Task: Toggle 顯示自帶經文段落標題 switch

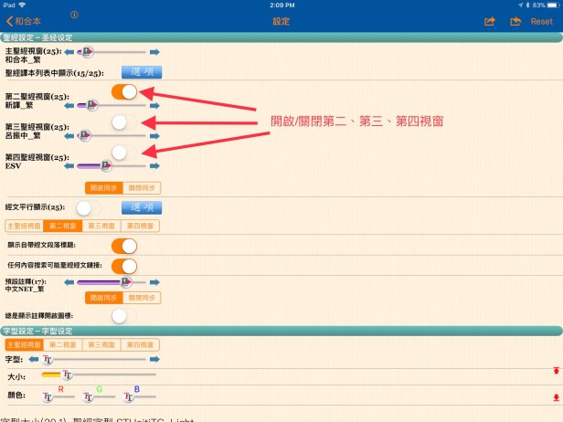Action: [124, 246]
